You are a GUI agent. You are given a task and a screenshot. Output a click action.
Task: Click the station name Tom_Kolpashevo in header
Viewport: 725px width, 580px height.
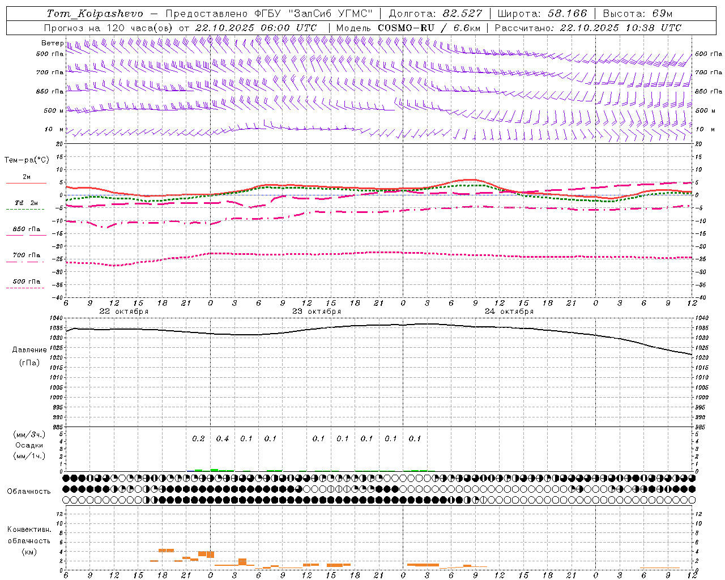pyautogui.click(x=95, y=14)
